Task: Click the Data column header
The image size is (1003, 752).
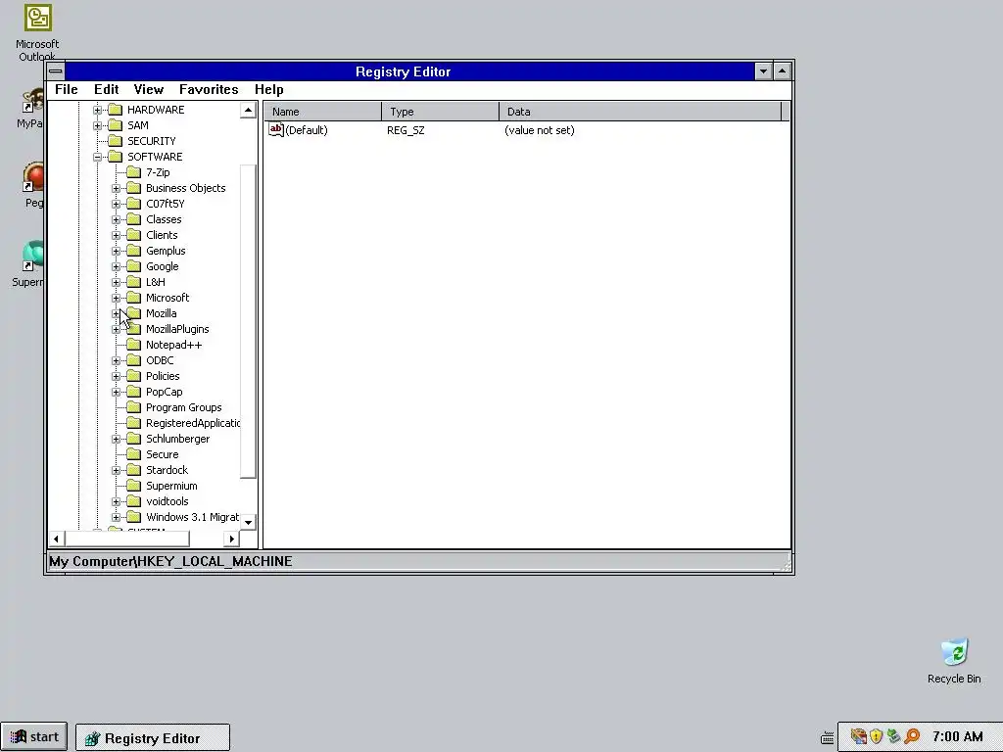Action: (641, 112)
